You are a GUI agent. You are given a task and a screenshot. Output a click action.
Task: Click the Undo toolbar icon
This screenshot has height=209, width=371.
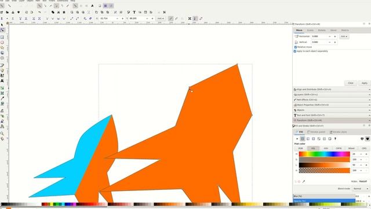(39, 12)
